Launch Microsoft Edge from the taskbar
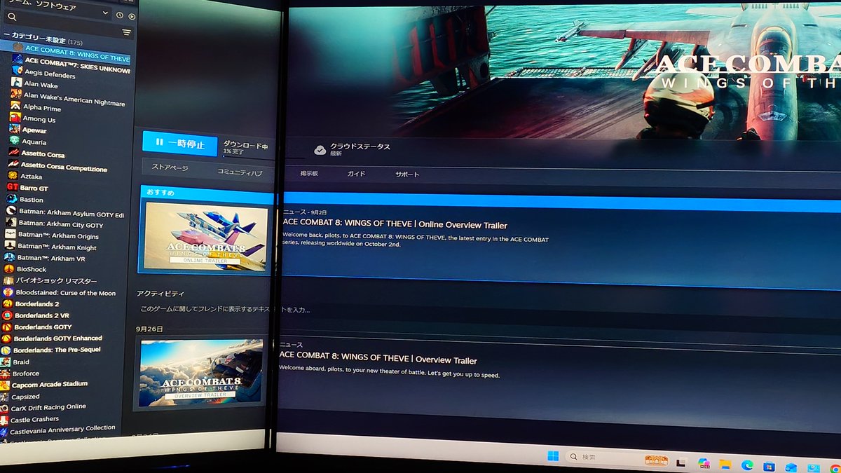The image size is (841, 473). pyautogui.click(x=747, y=465)
